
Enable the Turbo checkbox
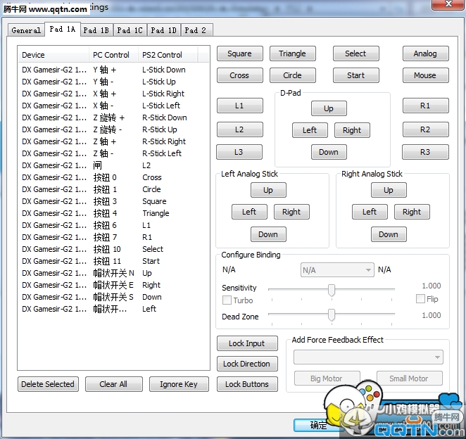click(x=227, y=300)
